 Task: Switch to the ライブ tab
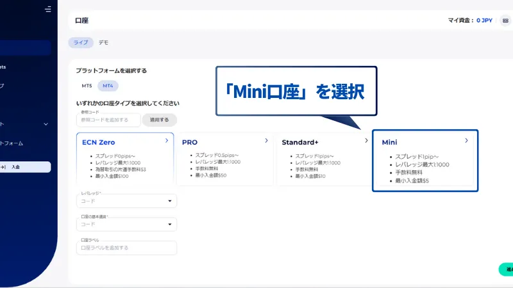point(81,42)
